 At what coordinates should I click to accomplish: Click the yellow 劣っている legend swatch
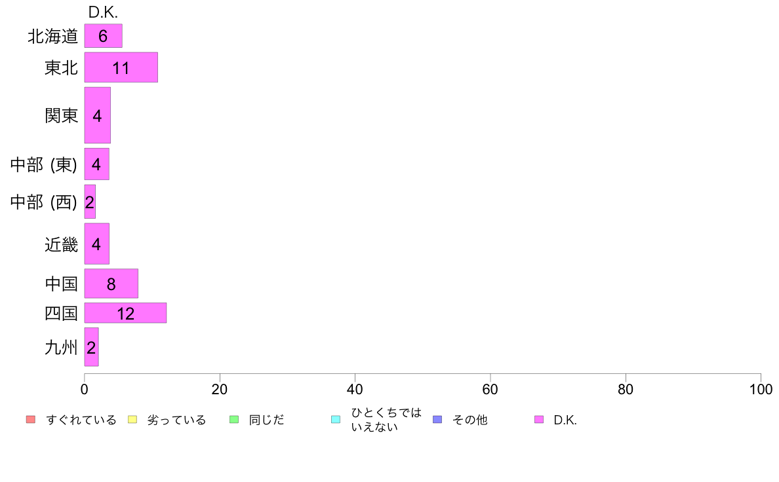(x=132, y=419)
